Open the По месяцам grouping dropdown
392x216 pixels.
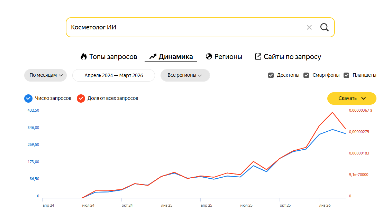[46, 75]
